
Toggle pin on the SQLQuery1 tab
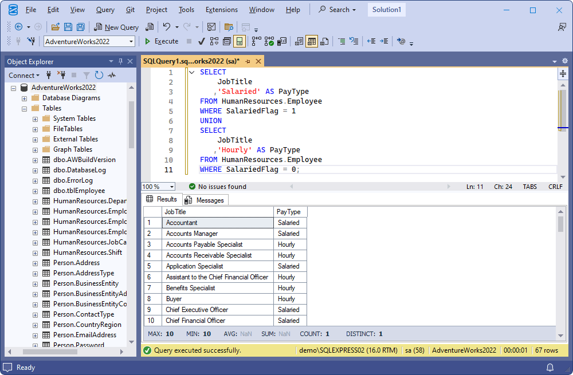pyautogui.click(x=248, y=61)
